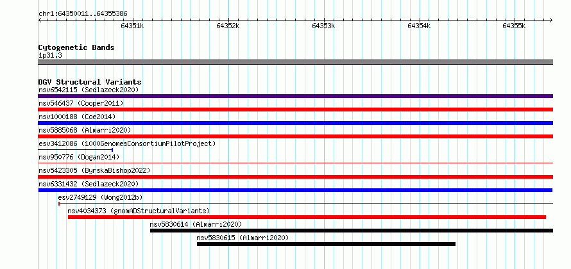The width and height of the screenshot is (571, 269).
Task: Select the black nsv5830615 variant bar
Action: 327,244
